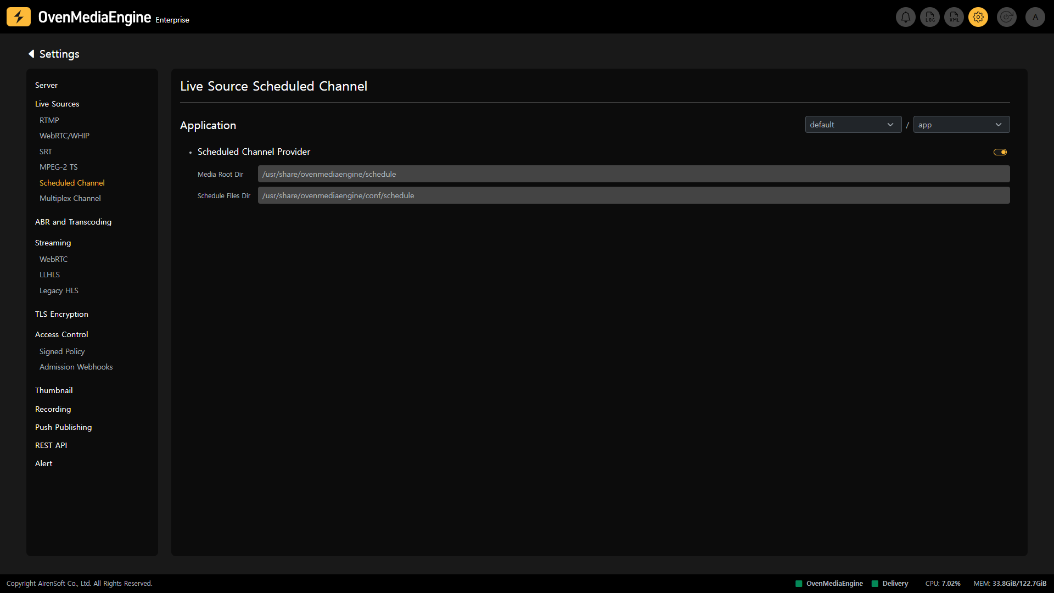Click the restart power icon

click(1007, 17)
